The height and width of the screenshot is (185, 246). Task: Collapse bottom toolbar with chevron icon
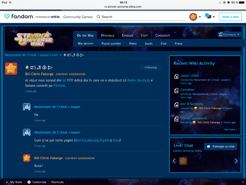(243, 182)
